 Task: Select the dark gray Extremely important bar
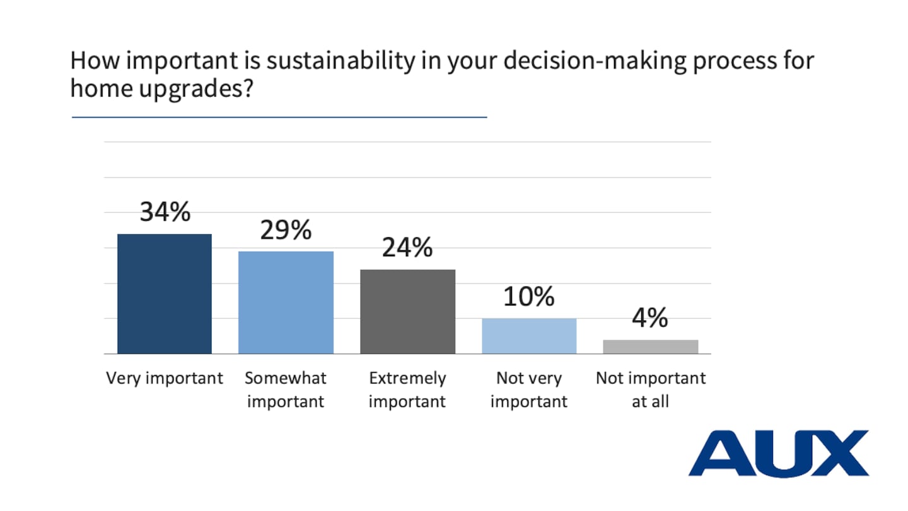click(x=407, y=312)
